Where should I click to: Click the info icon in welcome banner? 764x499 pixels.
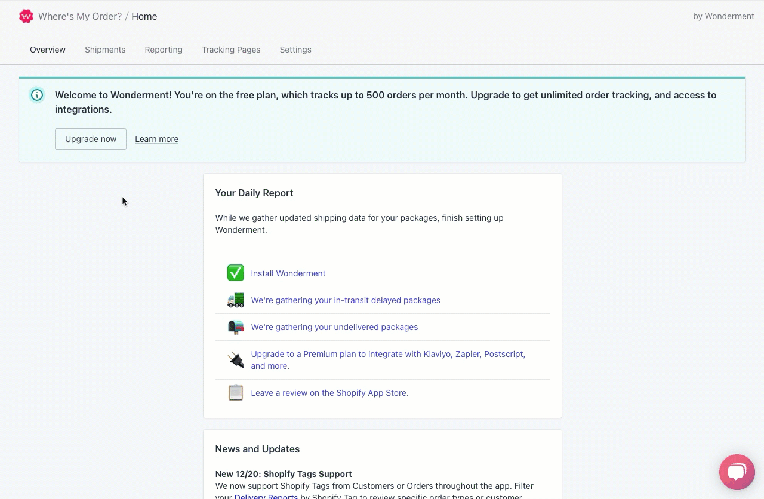(37, 95)
